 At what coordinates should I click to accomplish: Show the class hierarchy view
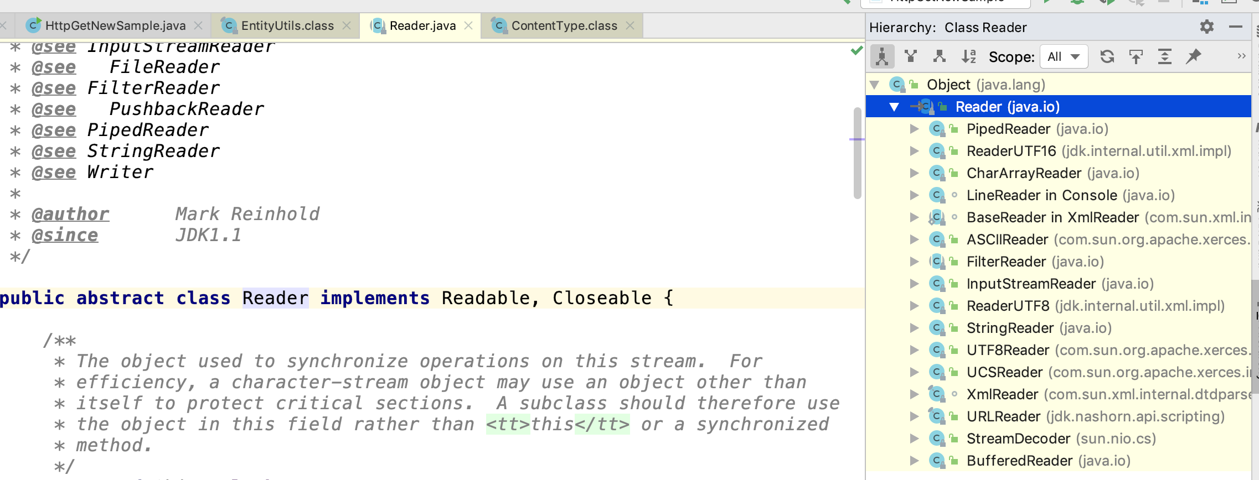point(883,56)
